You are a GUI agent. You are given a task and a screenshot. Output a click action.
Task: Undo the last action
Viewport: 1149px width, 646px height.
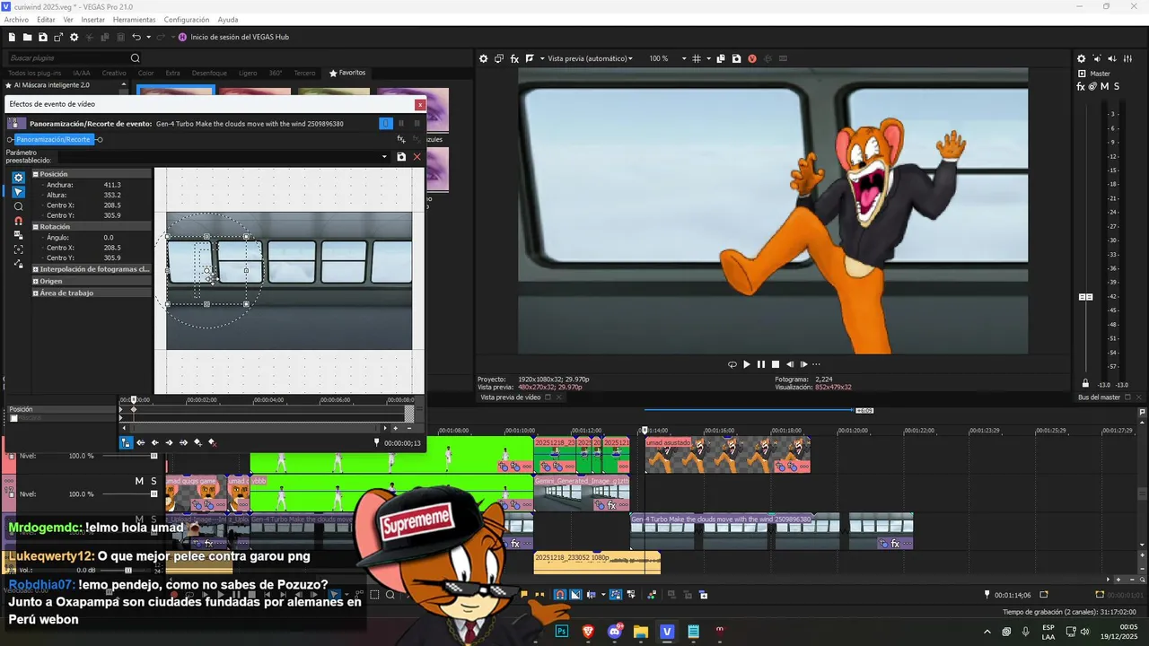(136, 37)
